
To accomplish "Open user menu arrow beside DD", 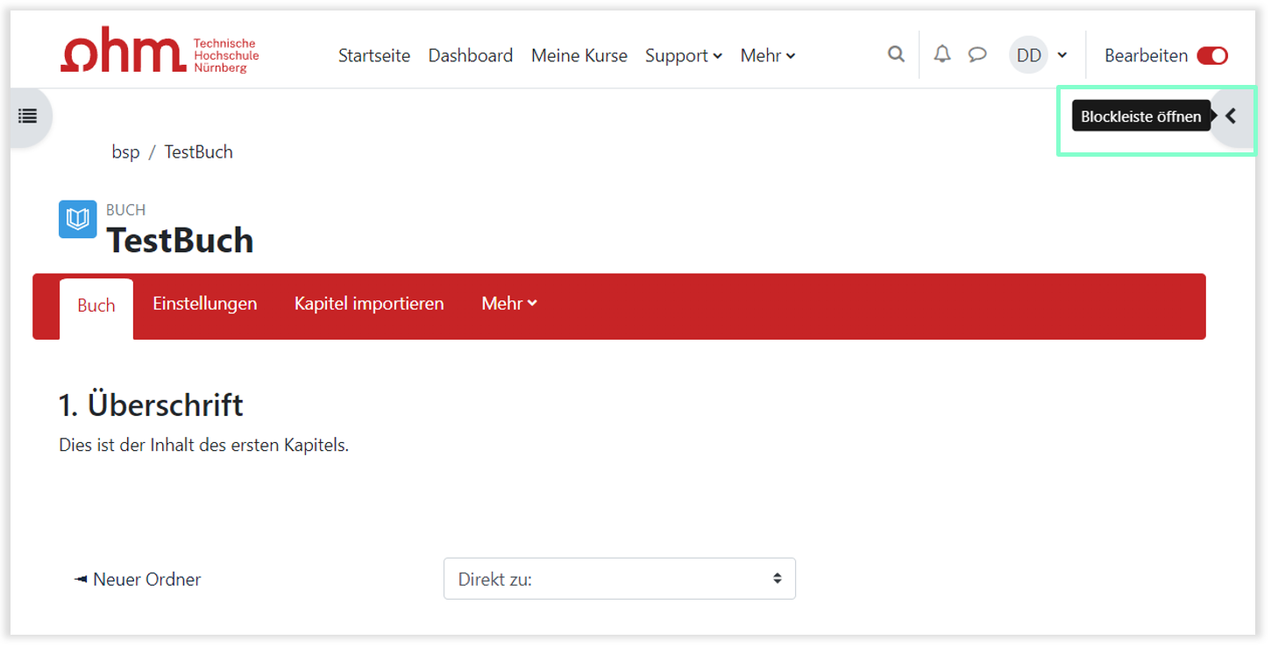I will [x=1062, y=55].
